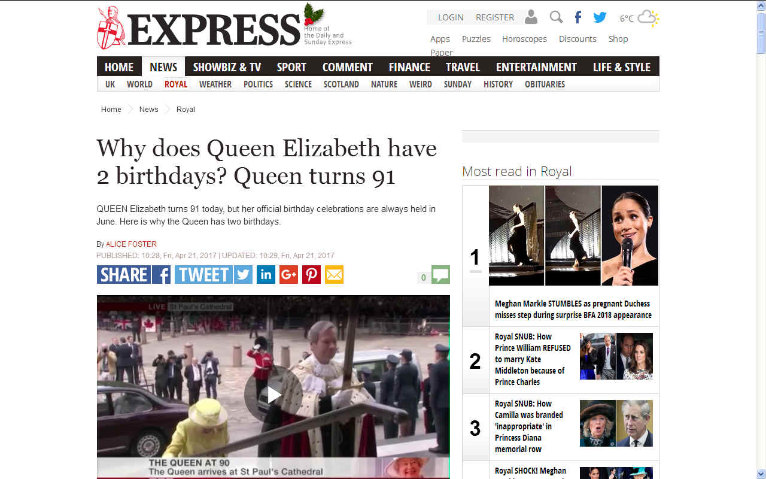Play the Queen at 90 video
This screenshot has height=479, width=766.
(273, 394)
